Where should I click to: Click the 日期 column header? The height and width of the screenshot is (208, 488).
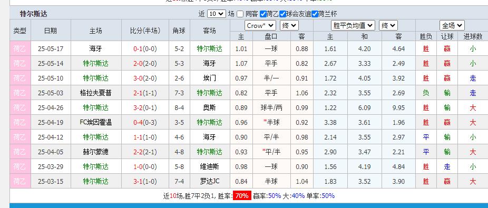(x=51, y=31)
